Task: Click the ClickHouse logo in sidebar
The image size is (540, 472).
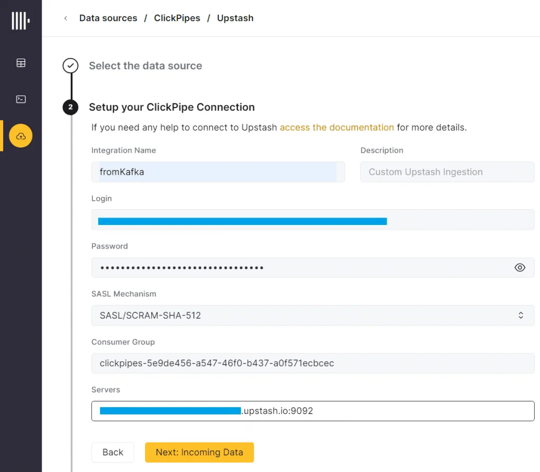Action: coord(21,21)
